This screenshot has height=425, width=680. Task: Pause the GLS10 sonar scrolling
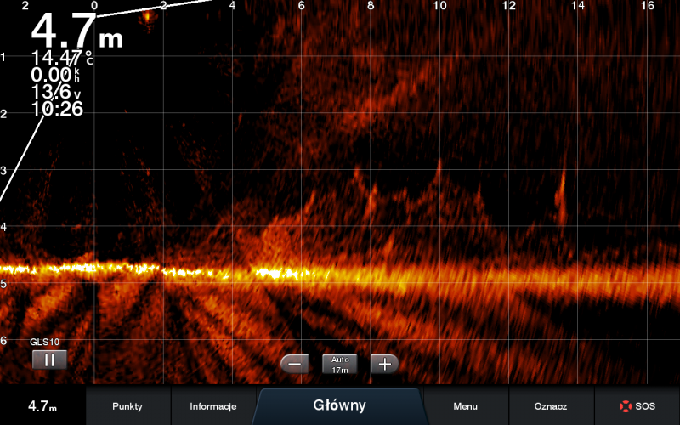49,360
